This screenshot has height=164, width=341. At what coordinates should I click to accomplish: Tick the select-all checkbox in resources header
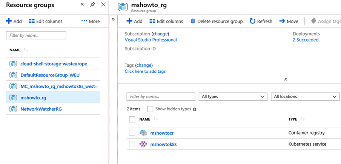click(x=132, y=119)
